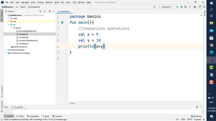Click Collapse All icon in Project panel
The image size is (216, 121).
click(x=45, y=11)
